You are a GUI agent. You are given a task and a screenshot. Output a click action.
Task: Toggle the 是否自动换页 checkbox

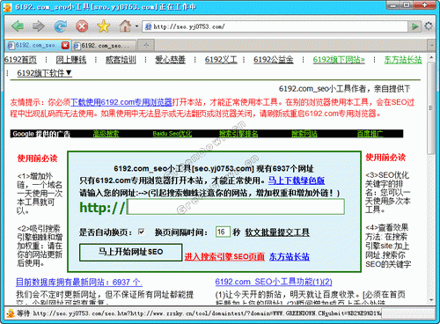142,232
